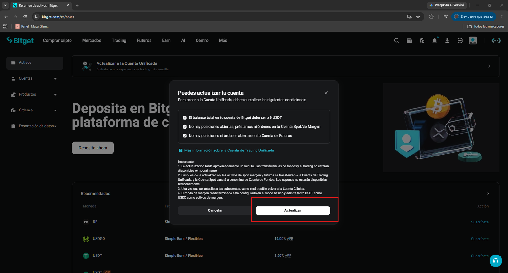Open the Panel - Maya Glam bookmark
This screenshot has height=273, width=508.
pyautogui.click(x=32, y=26)
